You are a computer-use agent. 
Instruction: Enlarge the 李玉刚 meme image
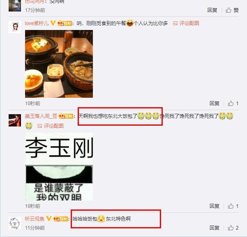[x=59, y=167]
